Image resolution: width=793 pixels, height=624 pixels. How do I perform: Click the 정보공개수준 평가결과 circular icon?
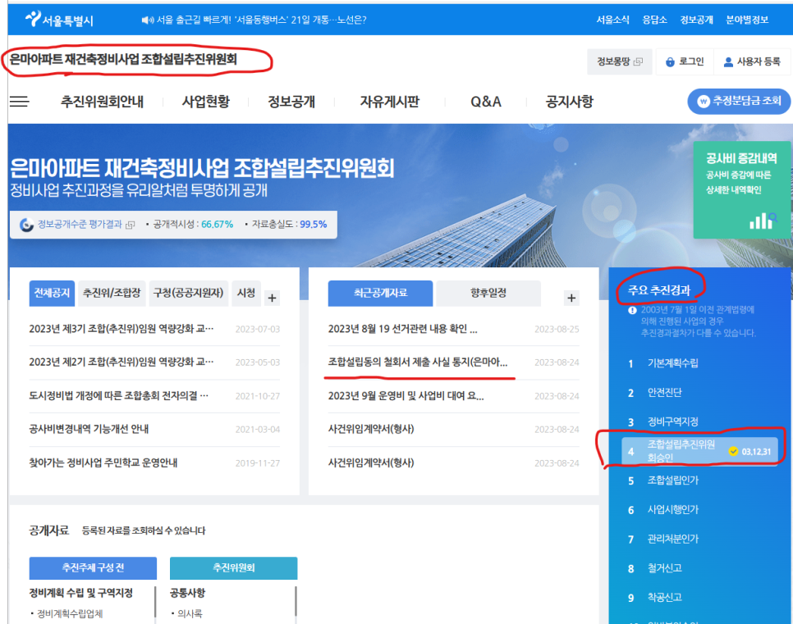(26, 225)
